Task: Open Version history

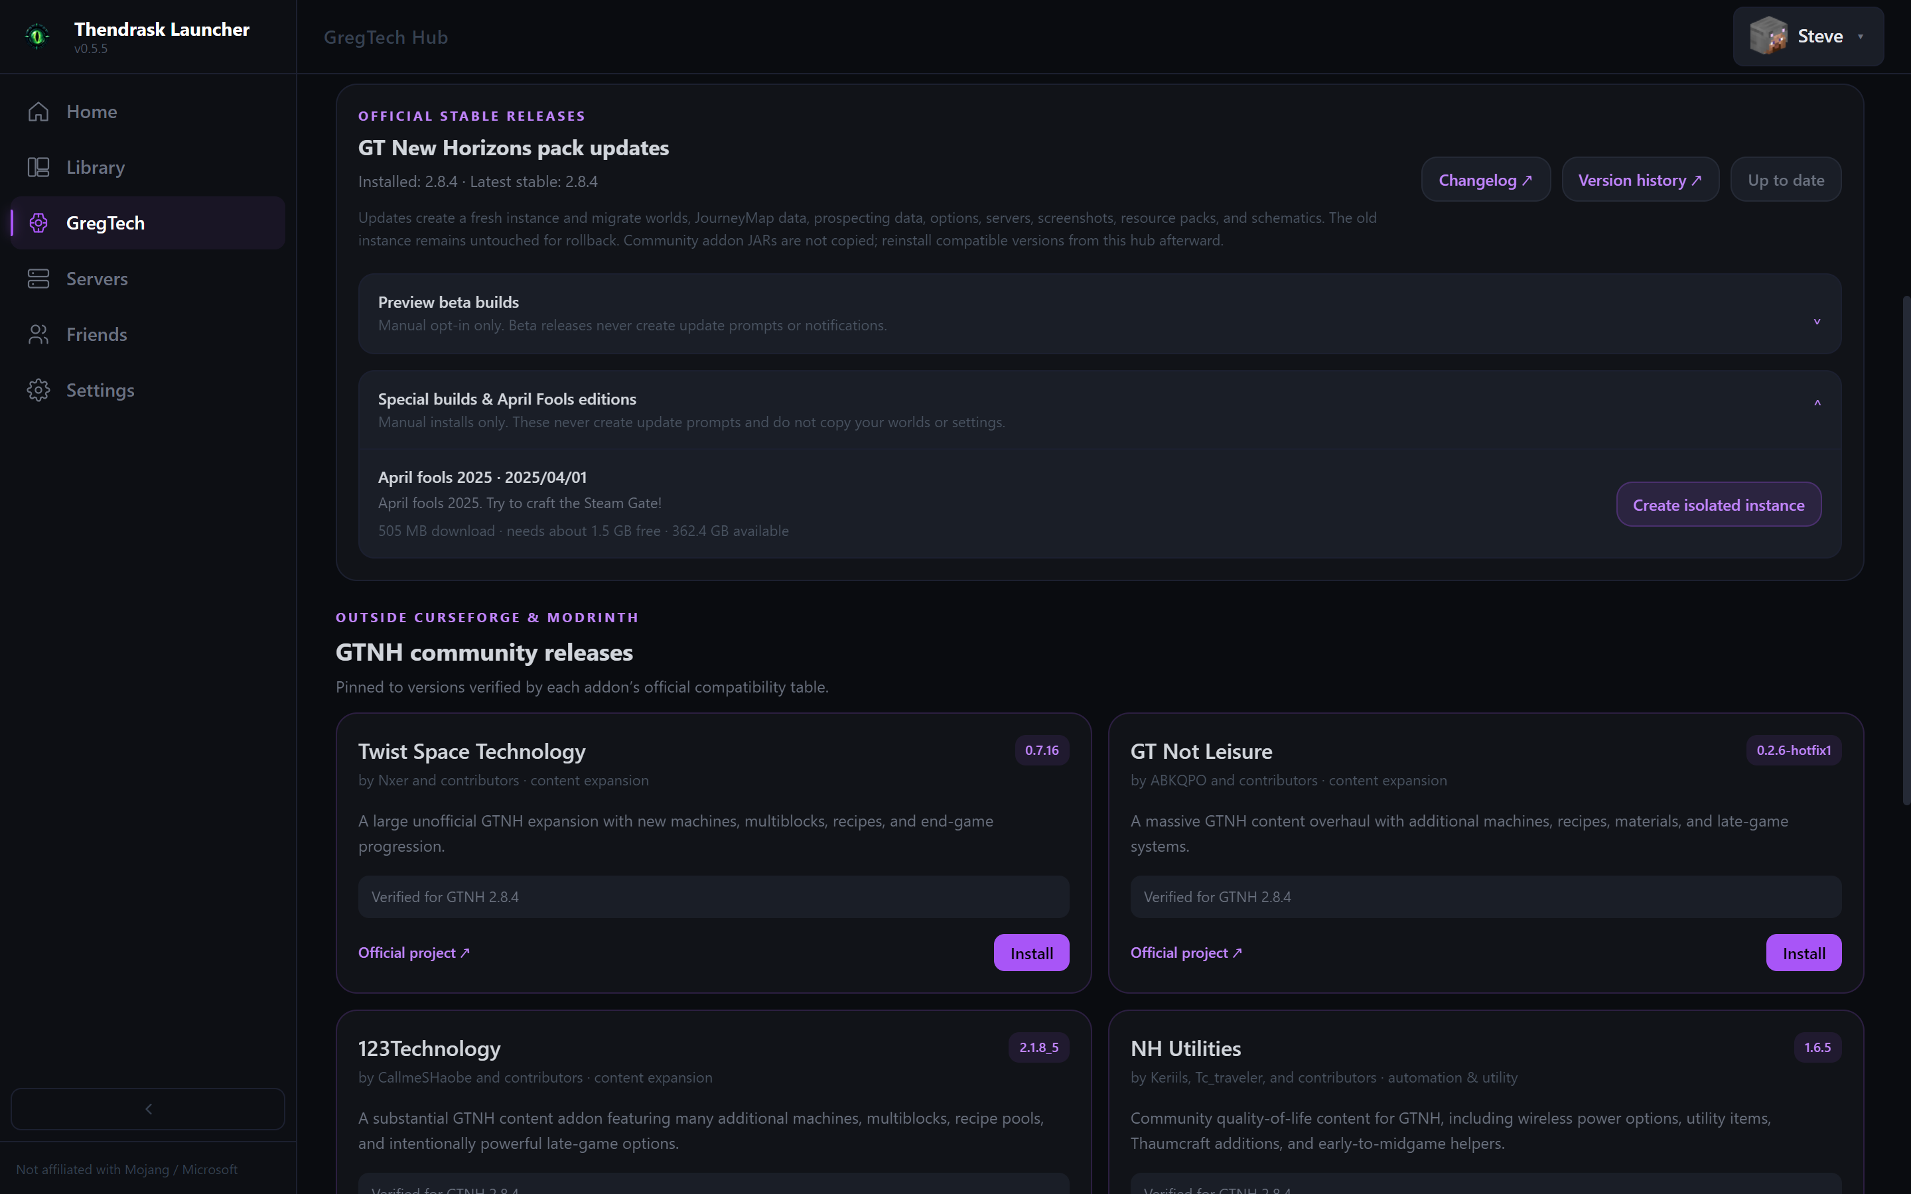Action: (x=1640, y=180)
